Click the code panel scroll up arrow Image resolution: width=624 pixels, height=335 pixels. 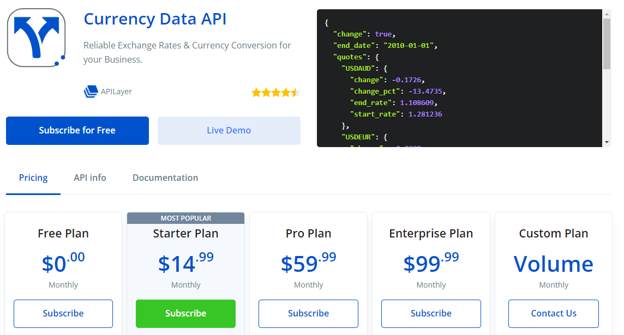607,14
